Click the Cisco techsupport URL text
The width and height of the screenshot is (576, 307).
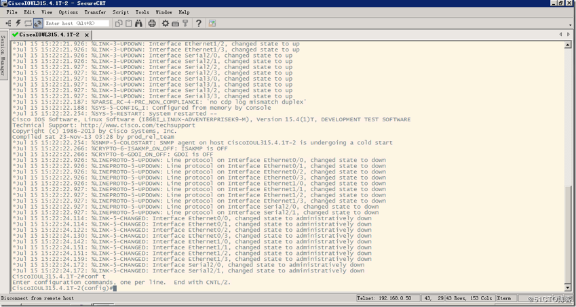(138, 125)
